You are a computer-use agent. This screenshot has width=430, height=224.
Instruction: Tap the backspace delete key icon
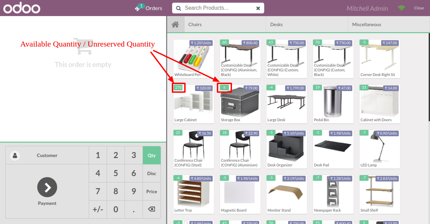pyautogui.click(x=152, y=209)
